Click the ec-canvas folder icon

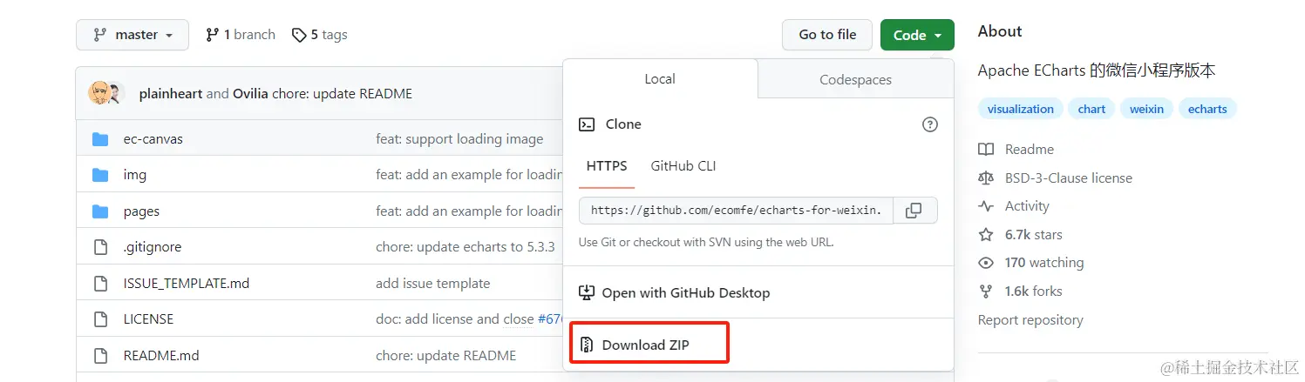pyautogui.click(x=100, y=139)
